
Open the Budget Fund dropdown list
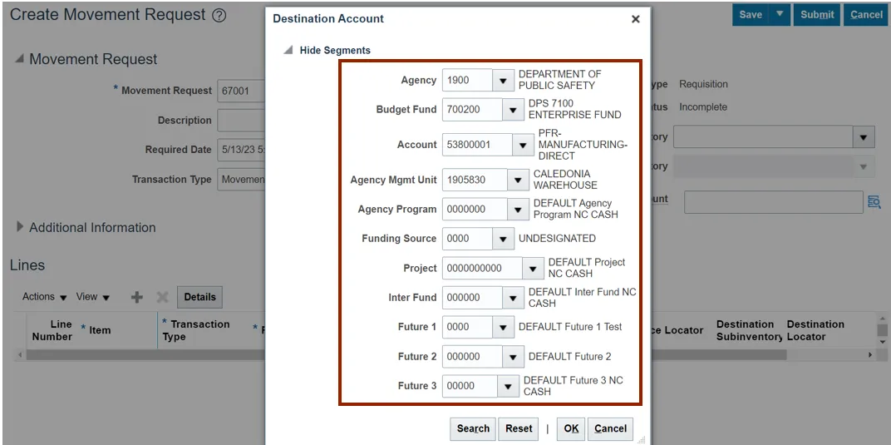(513, 110)
